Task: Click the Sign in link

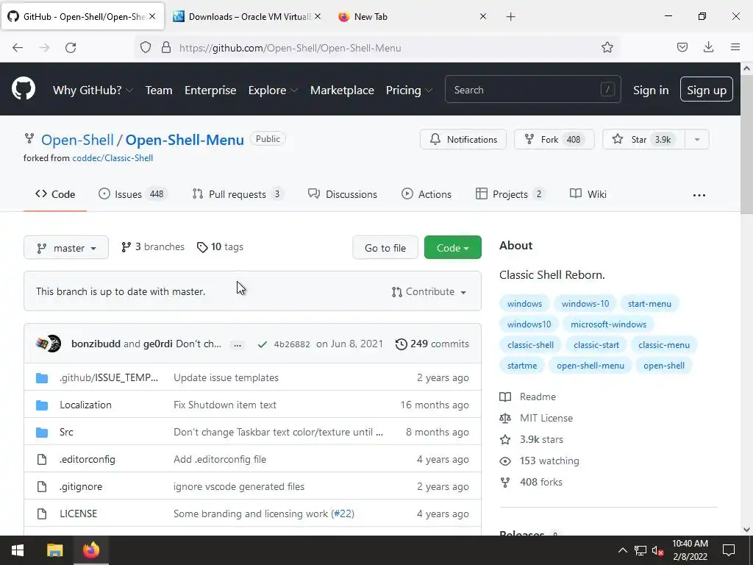Action: point(650,90)
